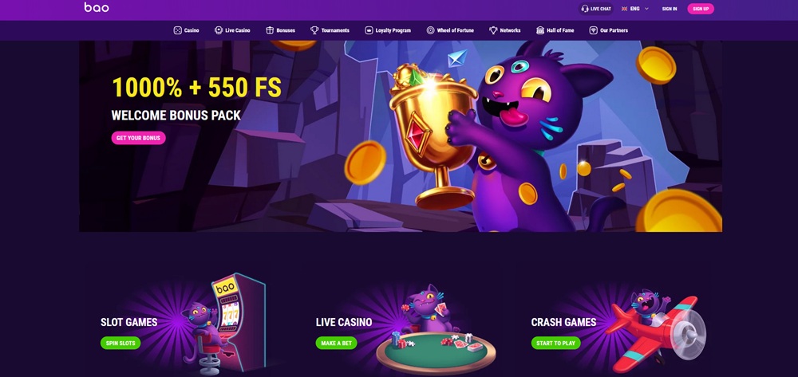Click the Networks diamond icon

[493, 30]
